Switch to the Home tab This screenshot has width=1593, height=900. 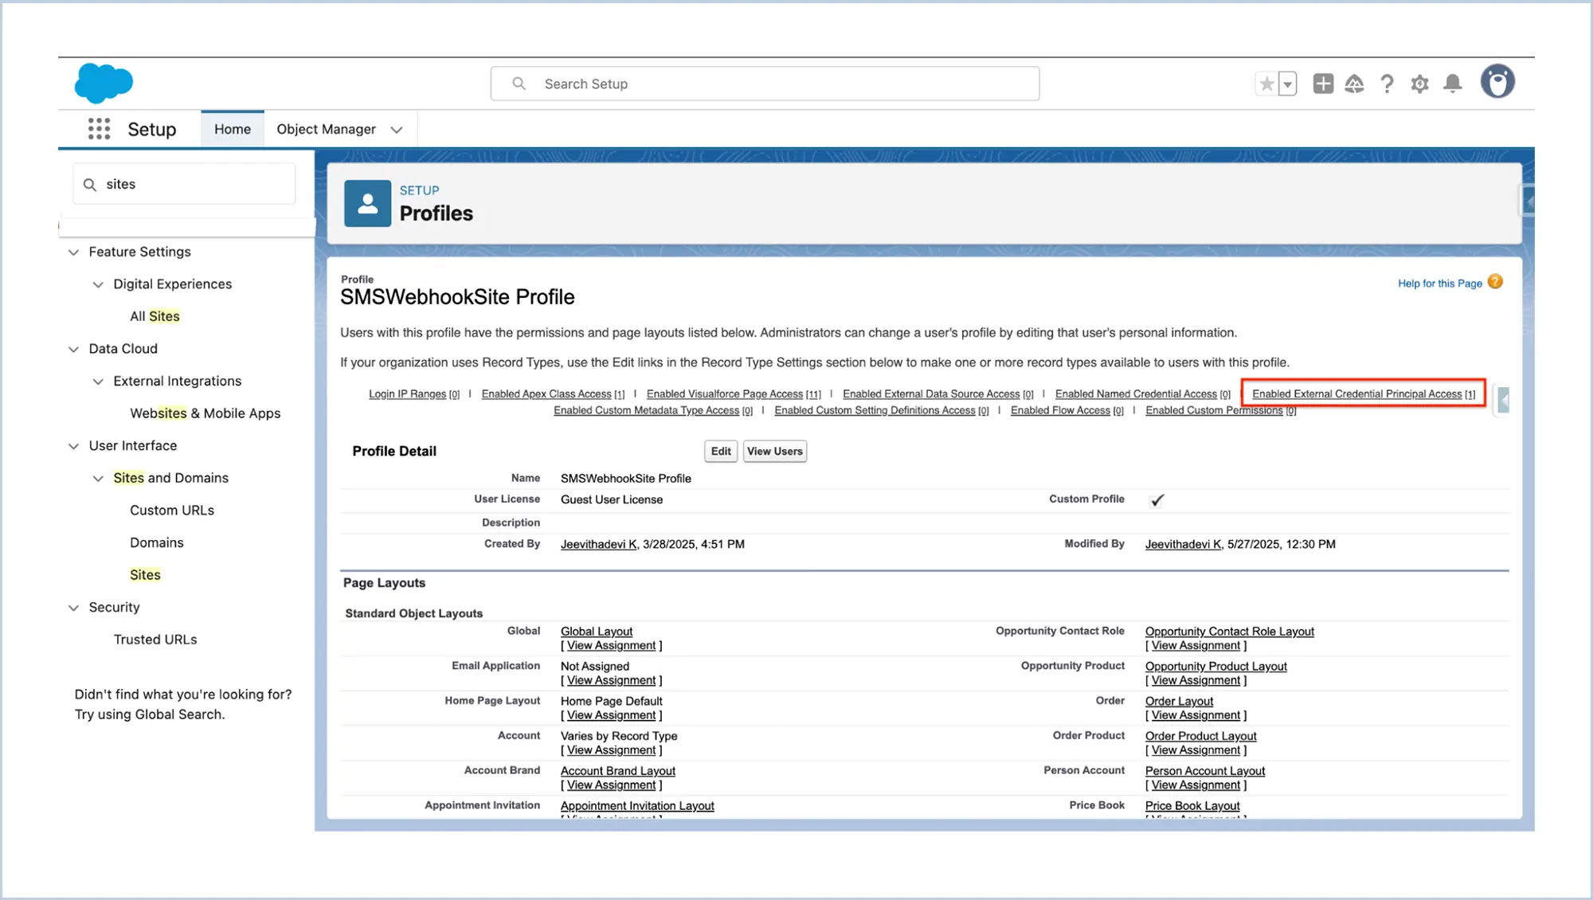pyautogui.click(x=232, y=129)
